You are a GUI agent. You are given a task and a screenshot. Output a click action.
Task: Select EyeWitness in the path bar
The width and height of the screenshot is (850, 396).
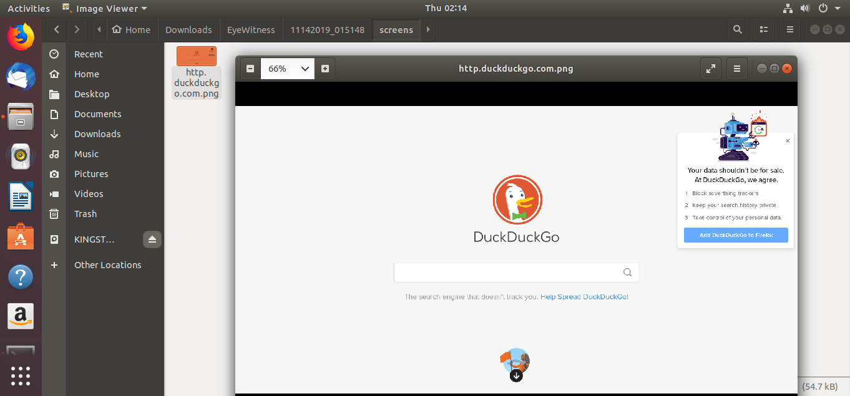click(251, 29)
